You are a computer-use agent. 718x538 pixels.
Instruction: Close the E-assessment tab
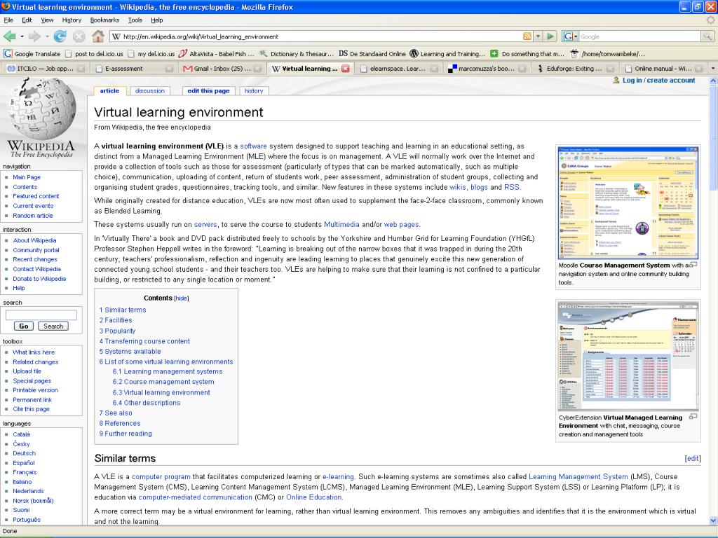(169, 69)
